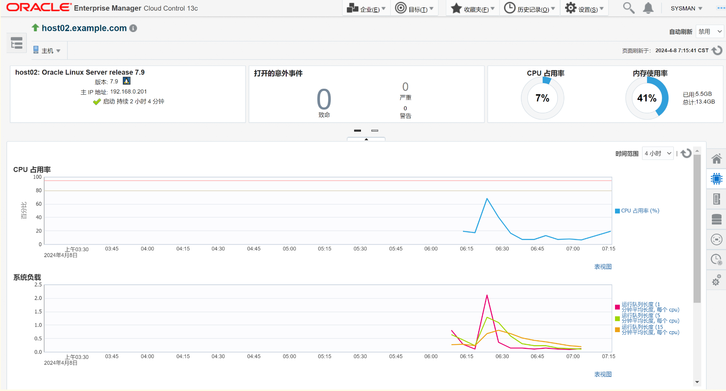
Task: Toggle the navigation tree panel icon
Action: pos(16,43)
